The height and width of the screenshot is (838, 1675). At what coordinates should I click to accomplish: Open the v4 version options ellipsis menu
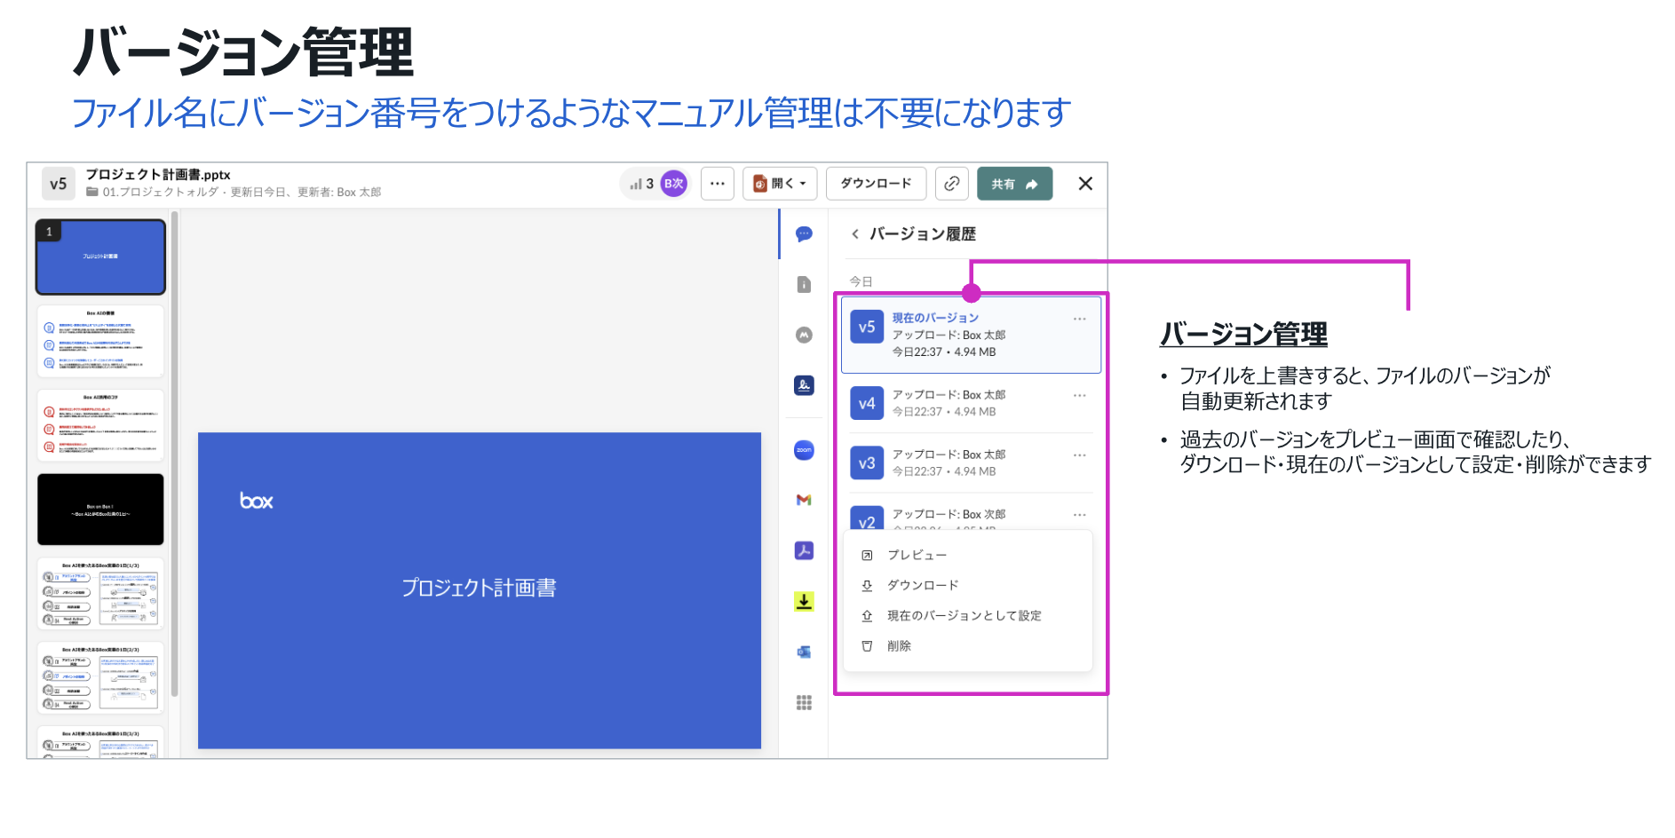(1079, 395)
